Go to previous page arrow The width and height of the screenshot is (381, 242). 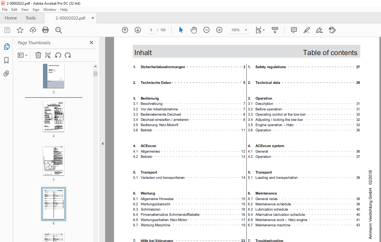[125, 30]
